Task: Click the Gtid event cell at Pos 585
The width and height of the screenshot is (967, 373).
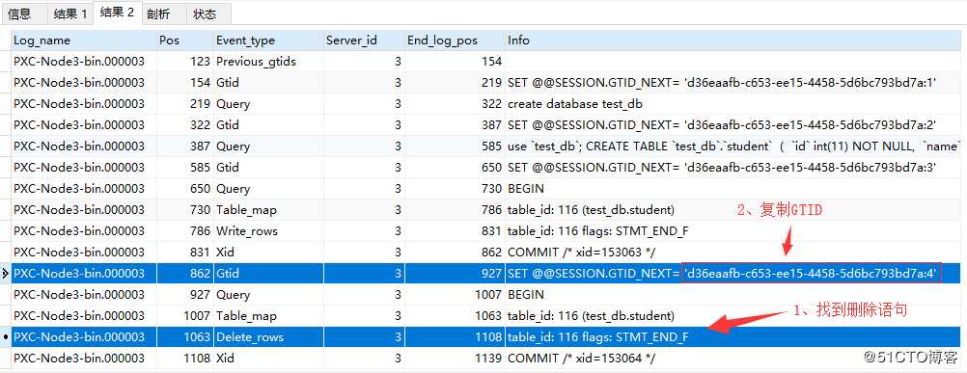Action: tap(268, 168)
